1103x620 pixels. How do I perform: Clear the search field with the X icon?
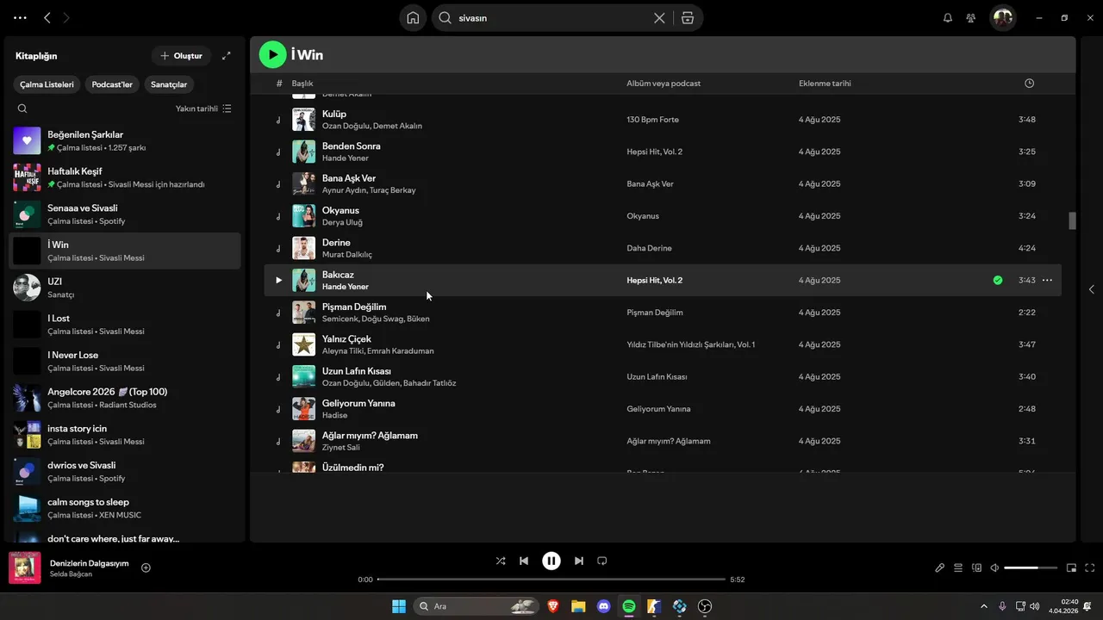[659, 17]
